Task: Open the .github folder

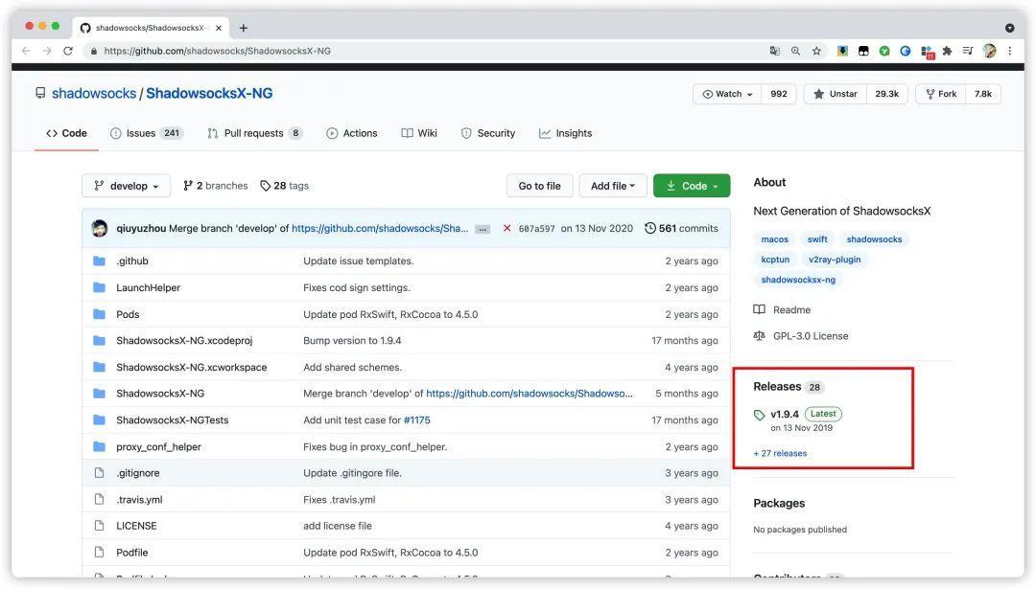Action: 132,261
